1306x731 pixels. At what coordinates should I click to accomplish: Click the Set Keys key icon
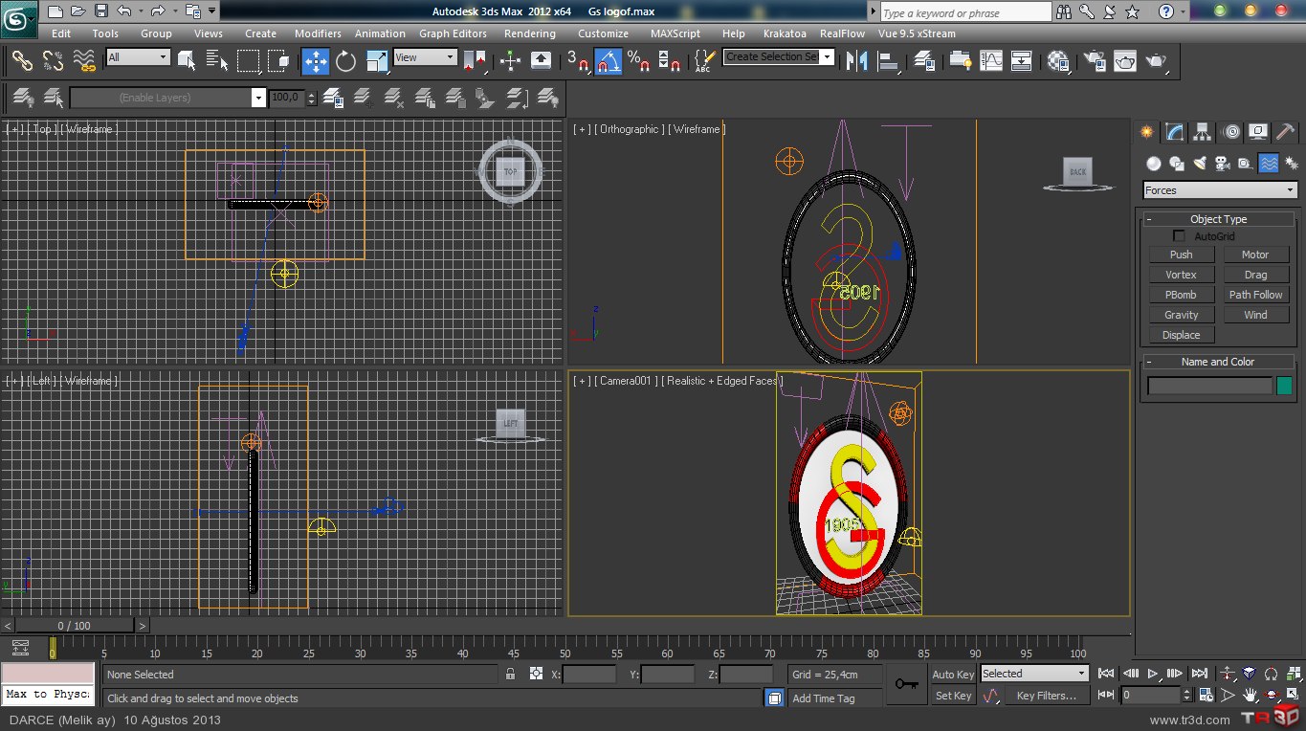(x=905, y=684)
